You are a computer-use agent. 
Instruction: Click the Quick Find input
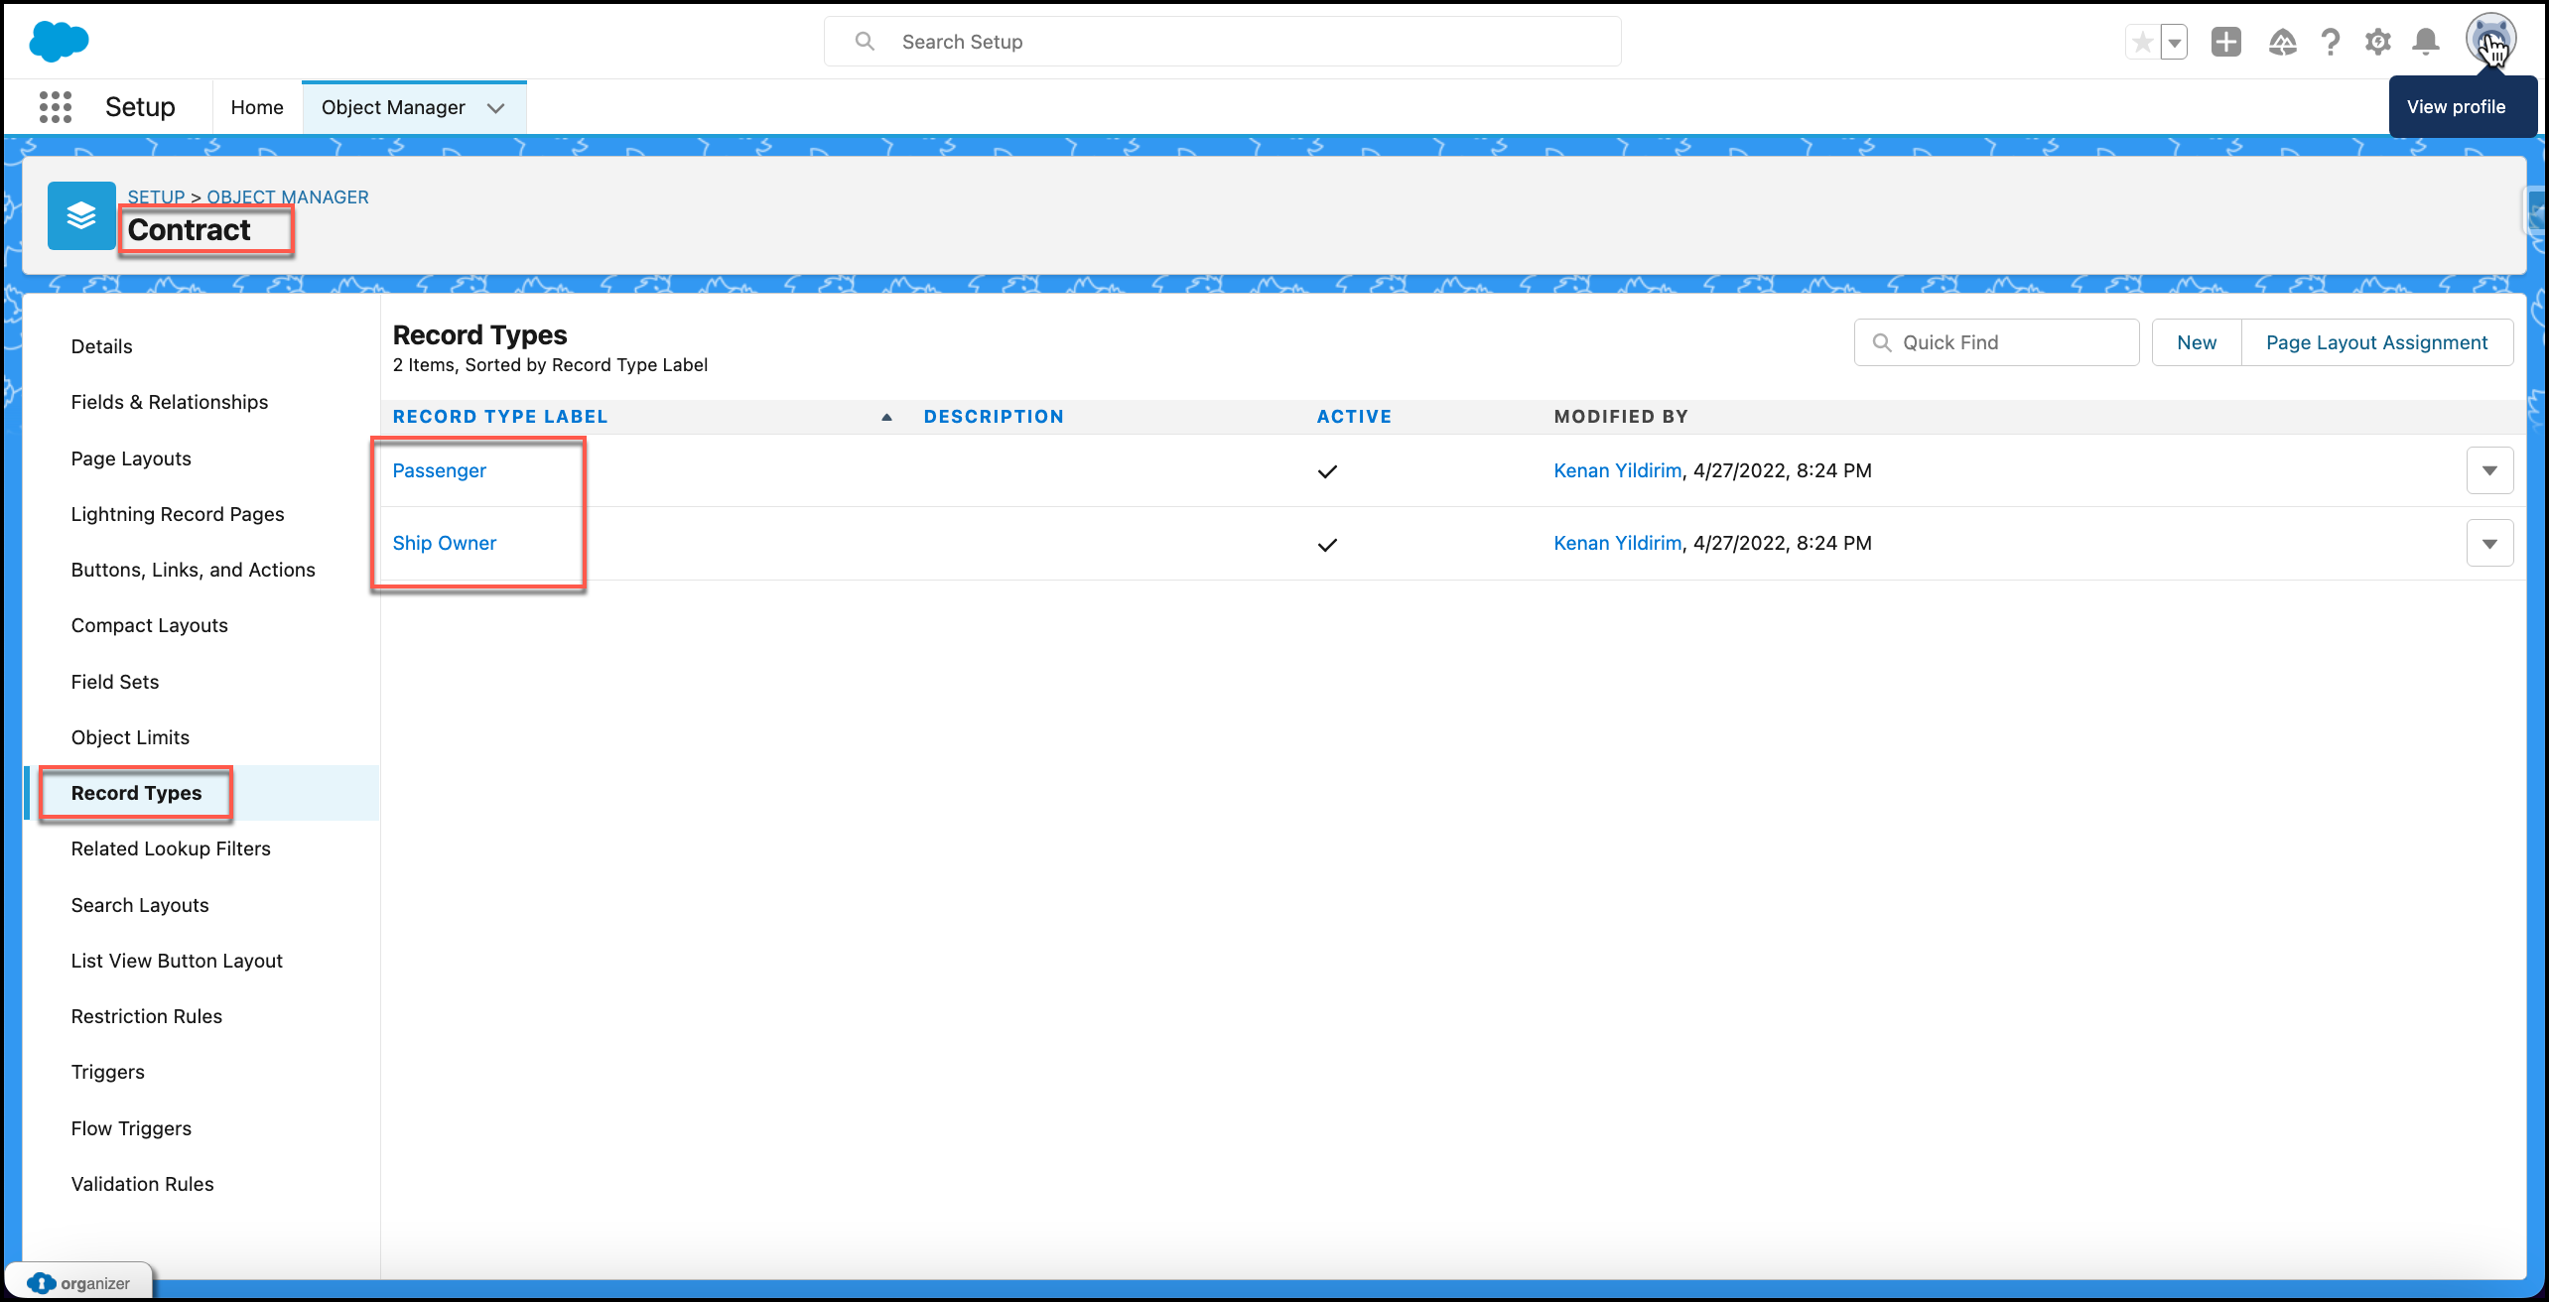1996,342
